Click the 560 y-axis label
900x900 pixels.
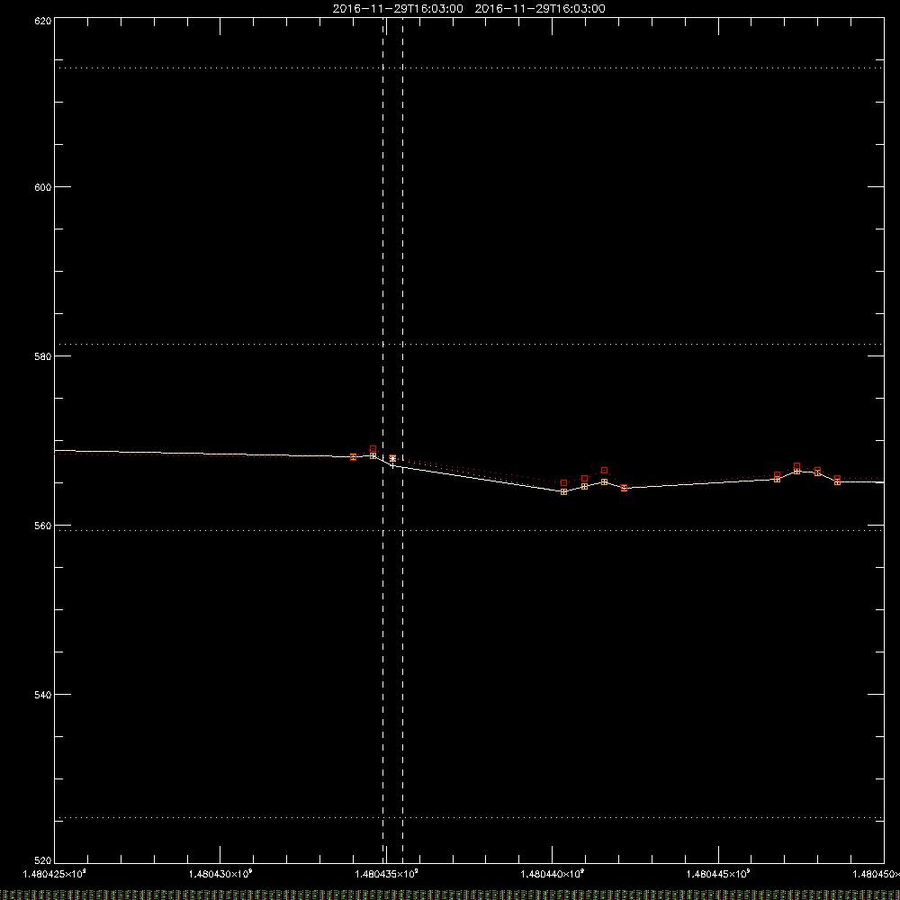point(43,526)
